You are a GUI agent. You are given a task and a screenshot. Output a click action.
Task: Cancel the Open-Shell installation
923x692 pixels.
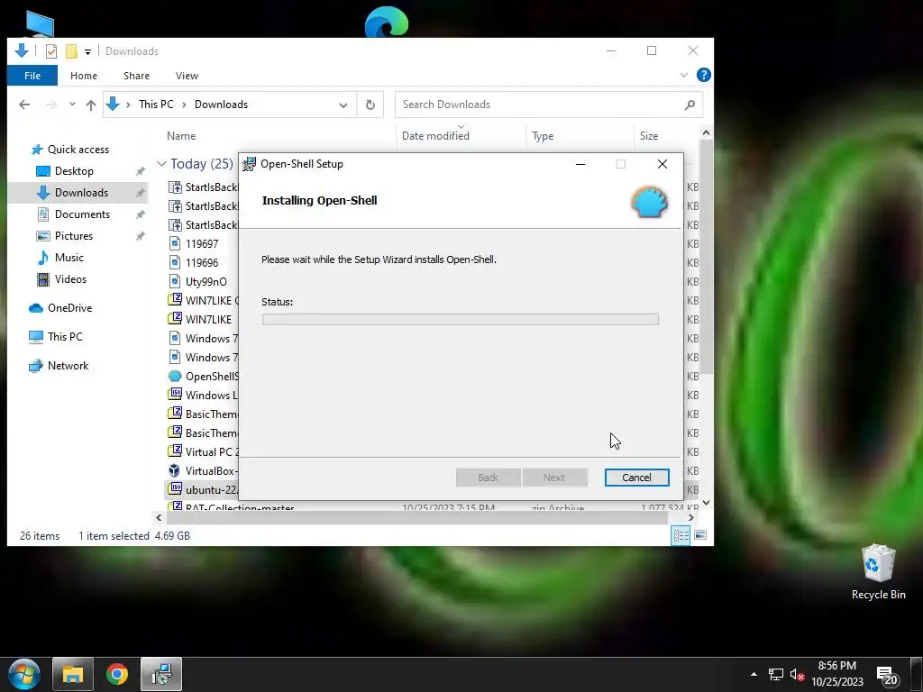[636, 478]
